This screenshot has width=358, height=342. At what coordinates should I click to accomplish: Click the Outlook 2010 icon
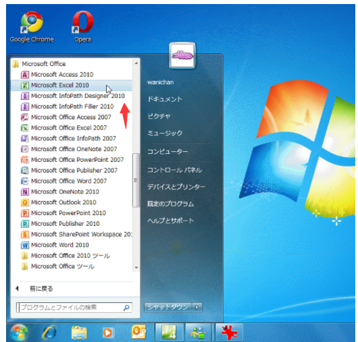(25, 202)
